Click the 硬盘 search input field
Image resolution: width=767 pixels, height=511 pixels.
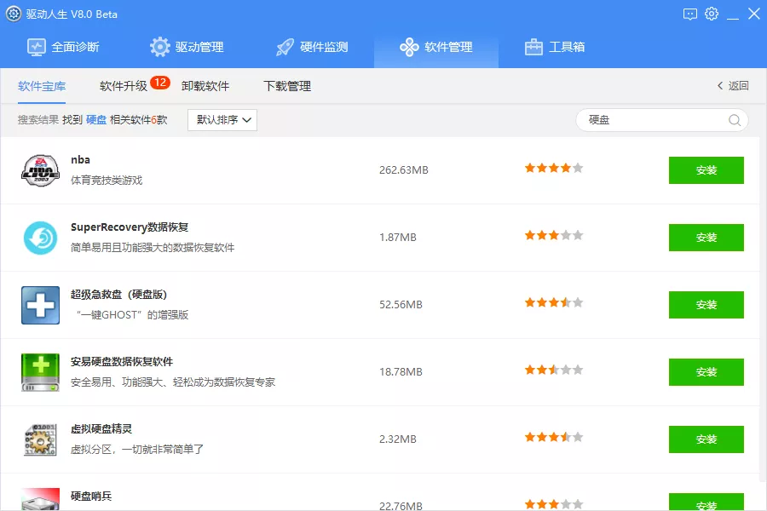[x=652, y=120]
